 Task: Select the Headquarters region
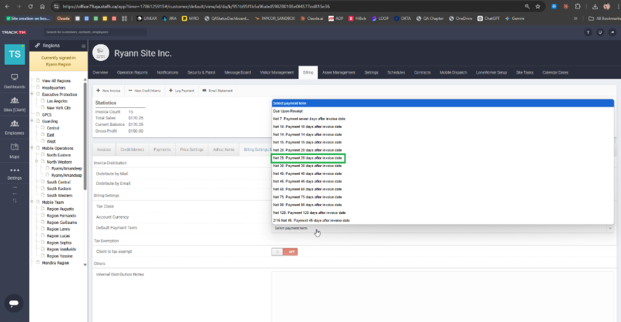54,87
